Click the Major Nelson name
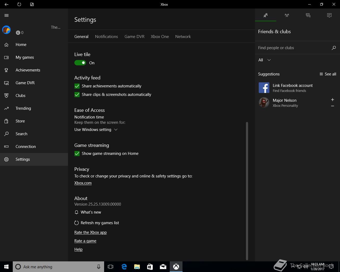 tap(284, 100)
